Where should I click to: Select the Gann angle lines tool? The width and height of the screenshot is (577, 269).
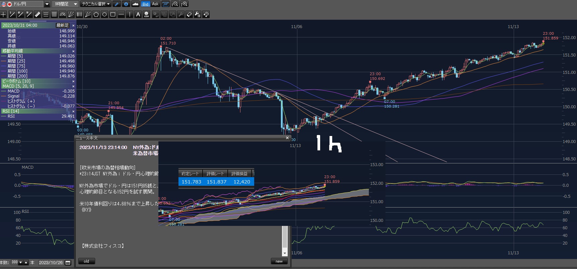coord(88,14)
